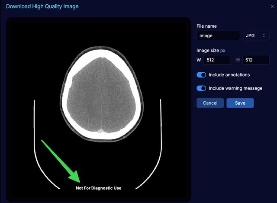This screenshot has width=277, height=203.
Task: Click Save to download the image
Action: tap(240, 103)
